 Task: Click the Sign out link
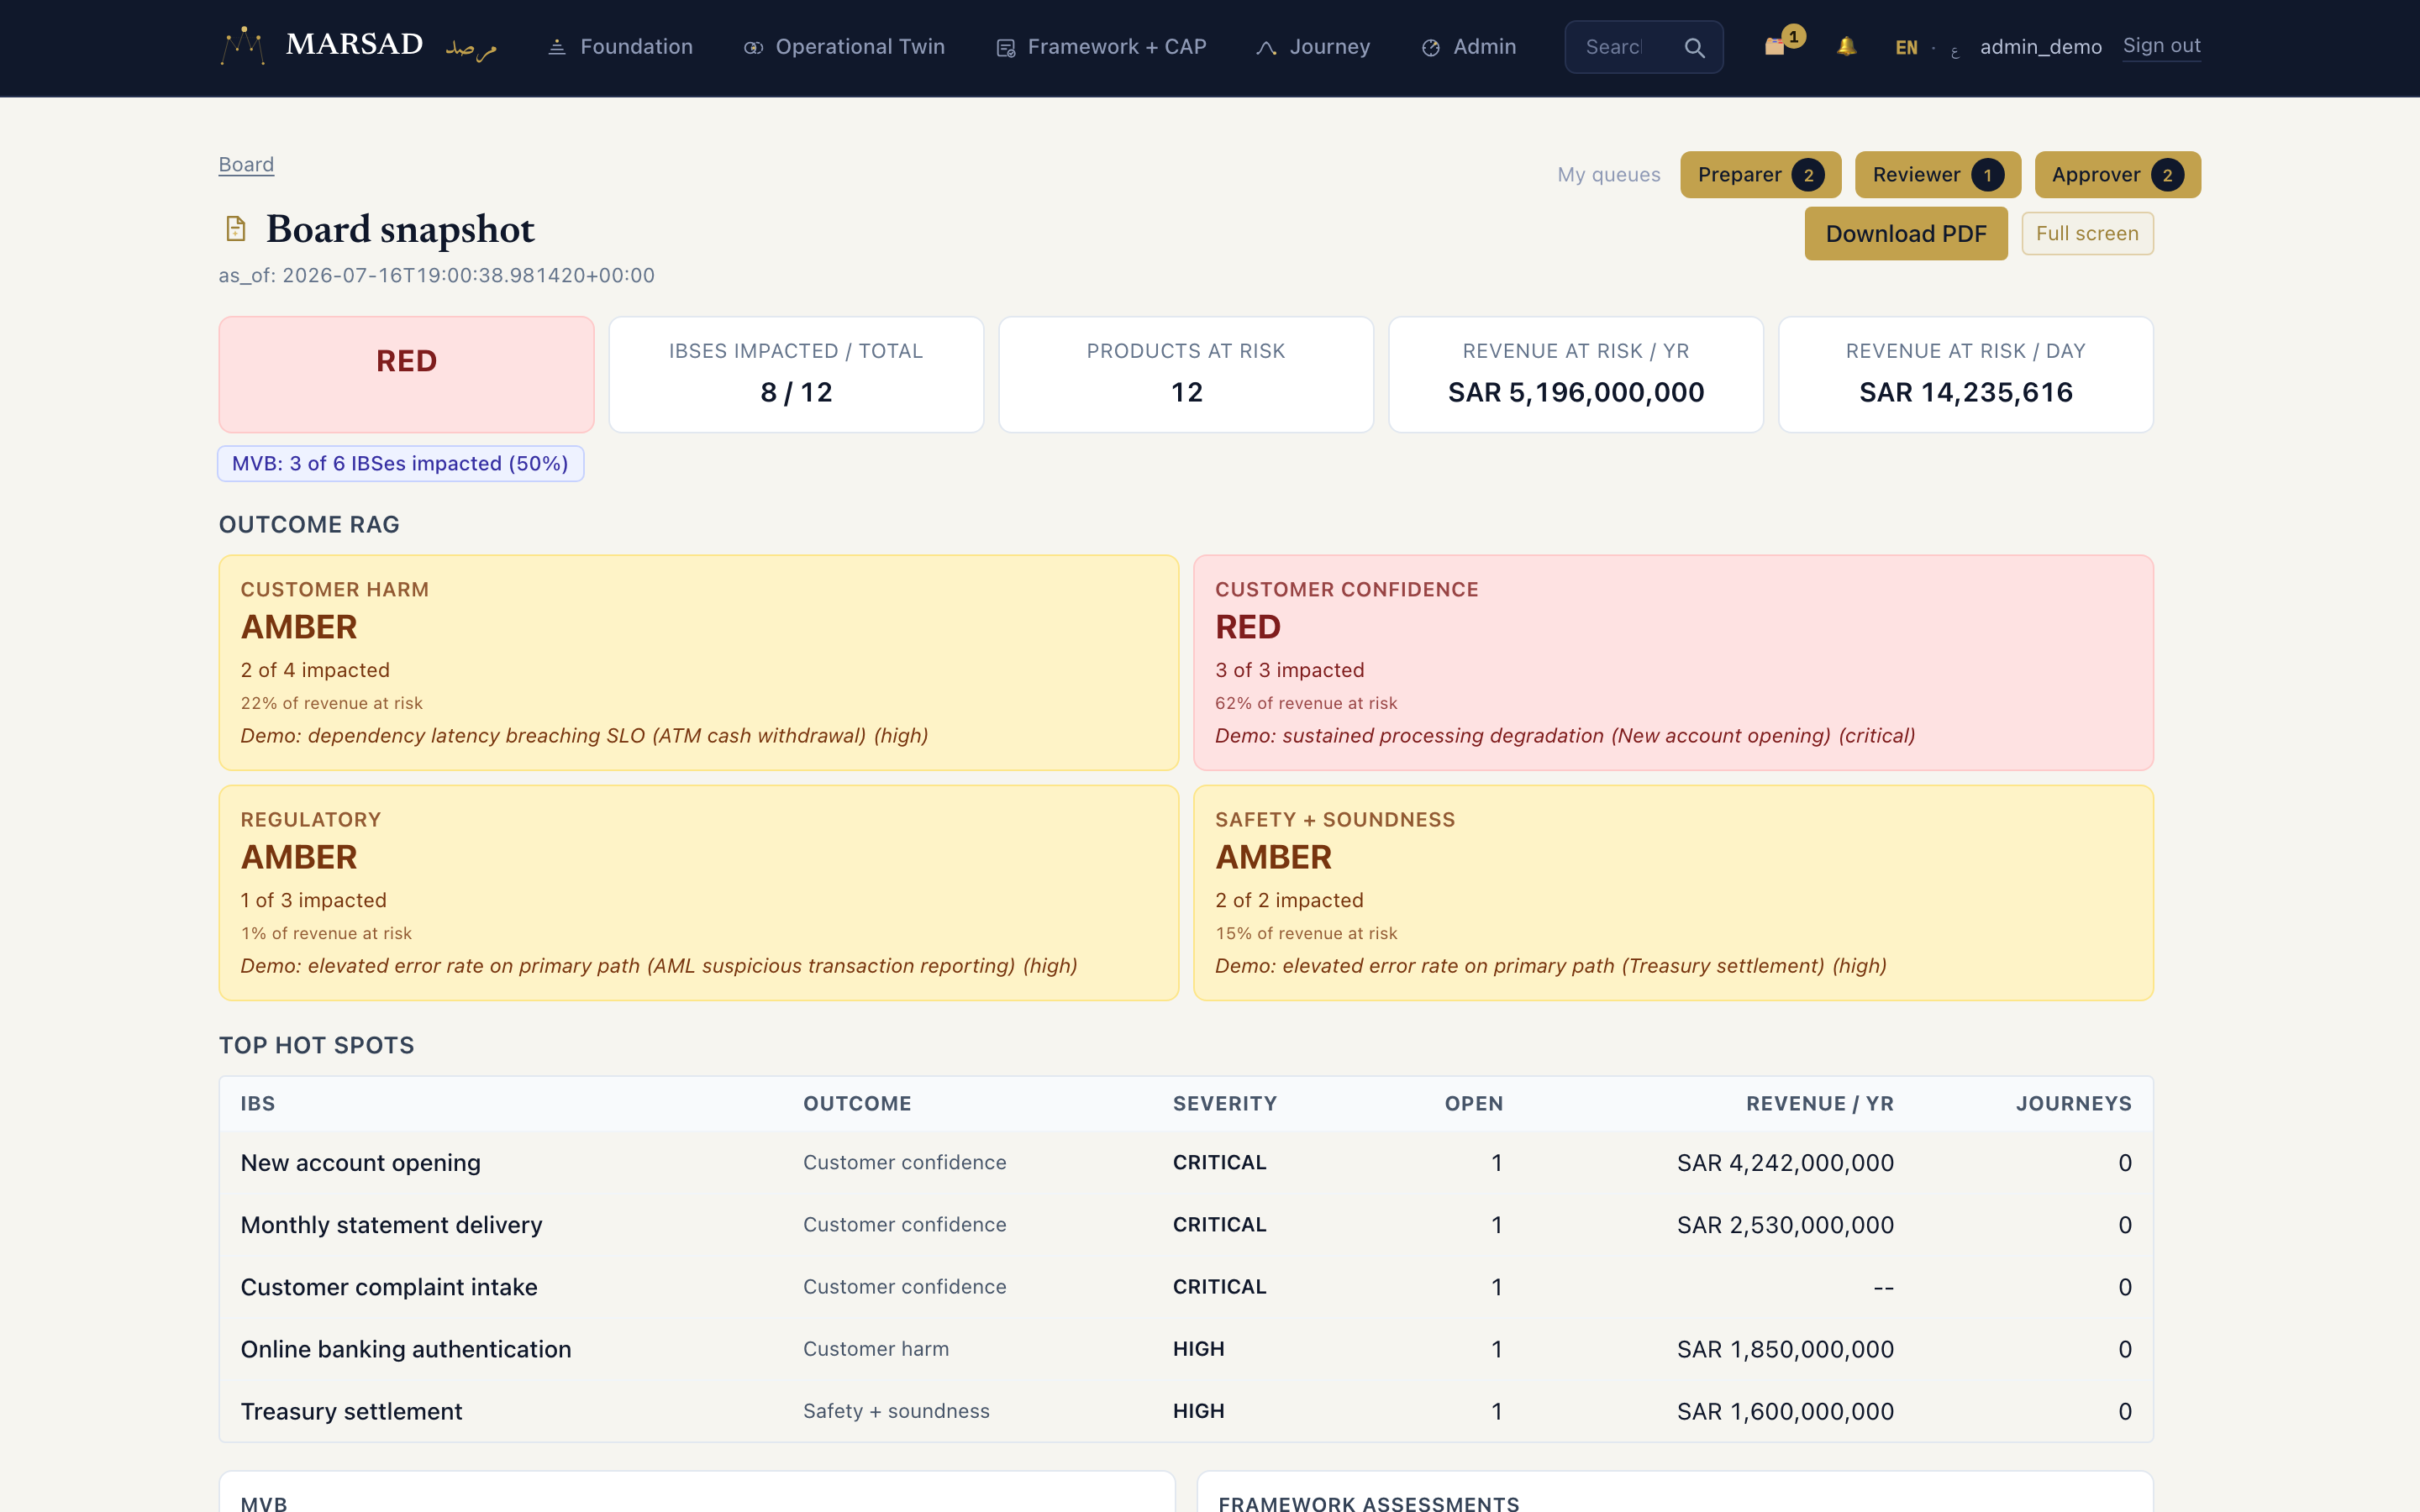point(2161,46)
